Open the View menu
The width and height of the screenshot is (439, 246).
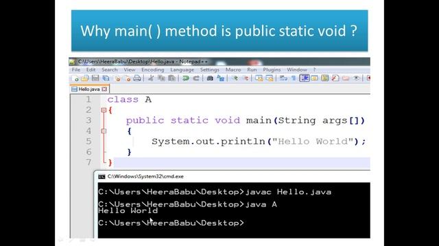(130, 70)
